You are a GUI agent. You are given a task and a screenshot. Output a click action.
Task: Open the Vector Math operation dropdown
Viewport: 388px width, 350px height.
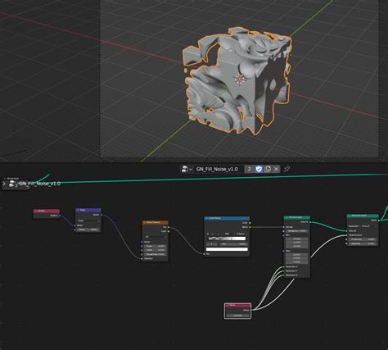pos(88,220)
